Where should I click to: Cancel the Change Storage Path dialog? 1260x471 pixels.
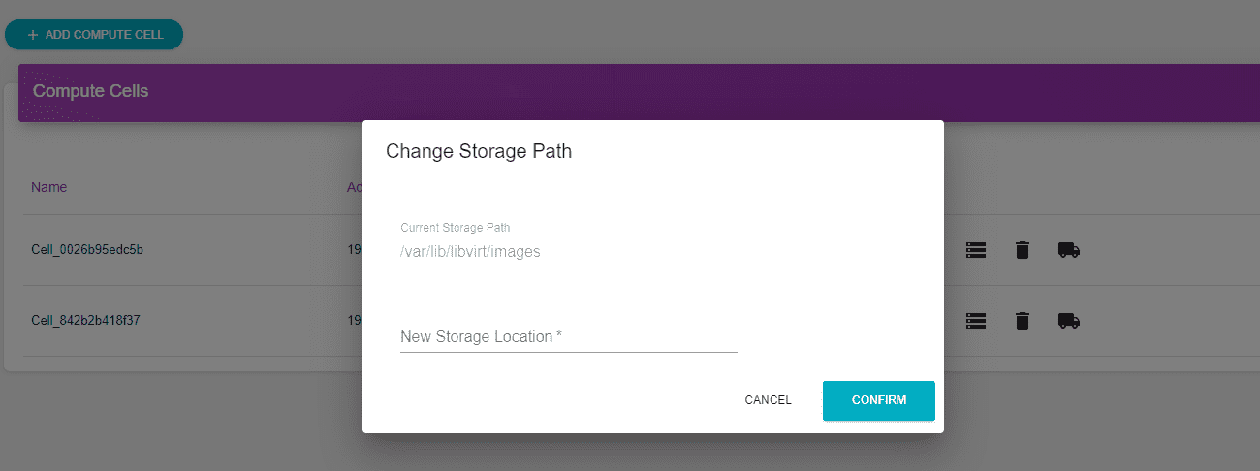768,400
